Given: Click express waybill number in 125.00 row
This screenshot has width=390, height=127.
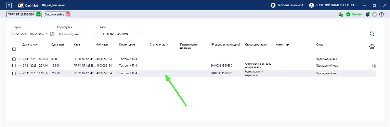Looking at the screenshot, I should [221, 65].
